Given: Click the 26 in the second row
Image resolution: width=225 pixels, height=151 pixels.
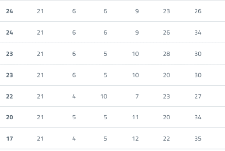Looking at the screenshot, I should 166,33.
